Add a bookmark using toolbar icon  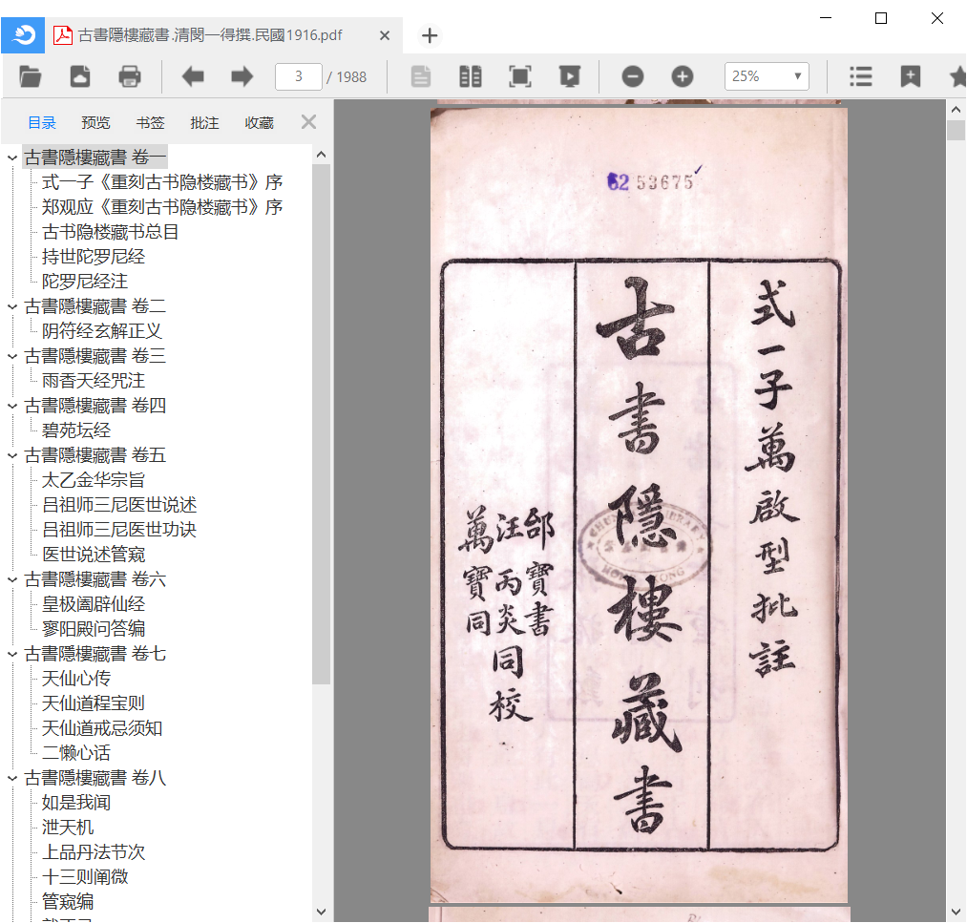click(x=911, y=76)
